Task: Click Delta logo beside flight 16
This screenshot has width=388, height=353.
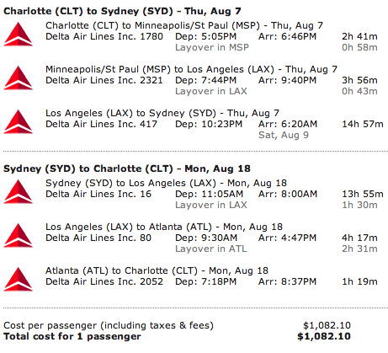Action: click(x=18, y=191)
